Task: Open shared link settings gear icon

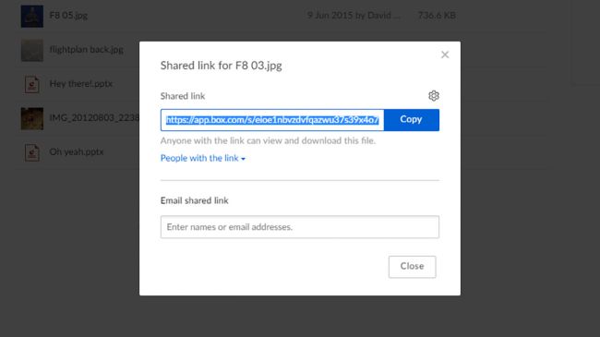Action: pyautogui.click(x=434, y=96)
